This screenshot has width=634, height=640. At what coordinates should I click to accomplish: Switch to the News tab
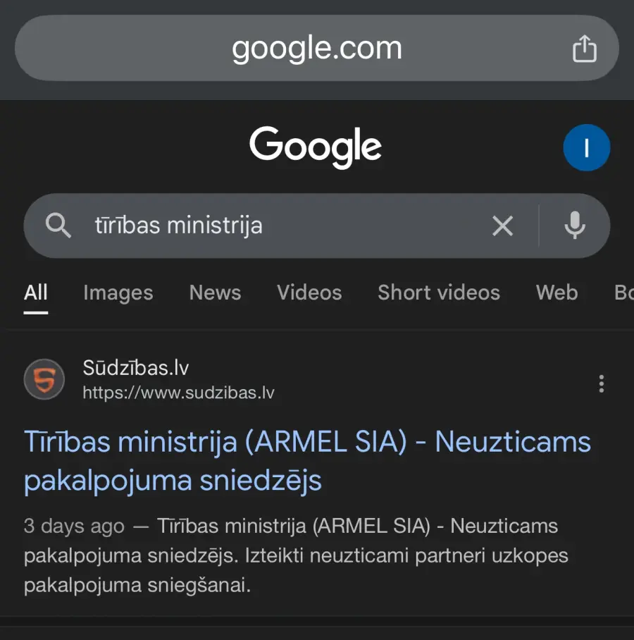click(x=215, y=293)
